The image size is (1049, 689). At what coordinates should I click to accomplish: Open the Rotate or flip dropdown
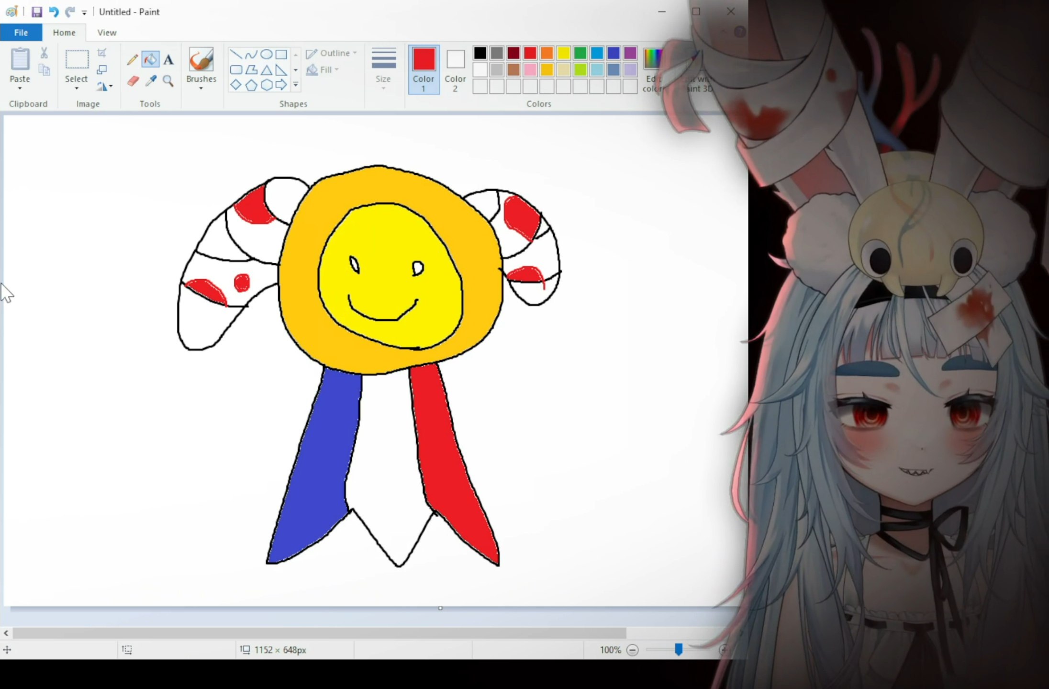pyautogui.click(x=104, y=86)
